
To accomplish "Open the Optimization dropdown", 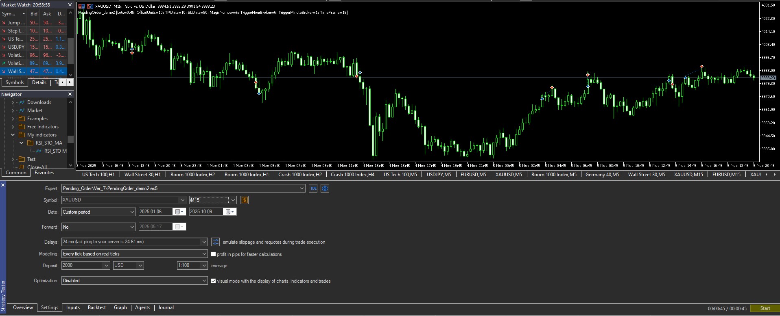I will [x=204, y=281].
